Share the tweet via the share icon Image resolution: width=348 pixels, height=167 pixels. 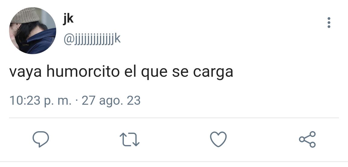(x=307, y=139)
